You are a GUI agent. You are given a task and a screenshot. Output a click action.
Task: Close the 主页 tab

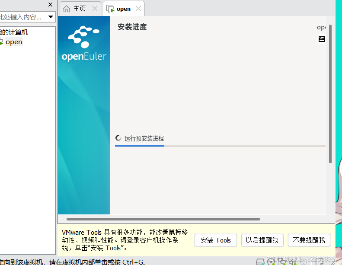95,9
